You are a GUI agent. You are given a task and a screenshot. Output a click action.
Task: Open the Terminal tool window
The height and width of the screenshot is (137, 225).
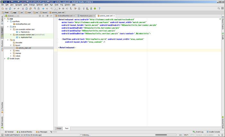[x=9, y=132]
